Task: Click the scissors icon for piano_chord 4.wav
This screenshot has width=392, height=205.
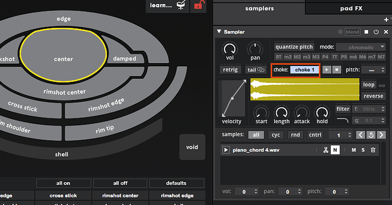Action: tap(326, 150)
